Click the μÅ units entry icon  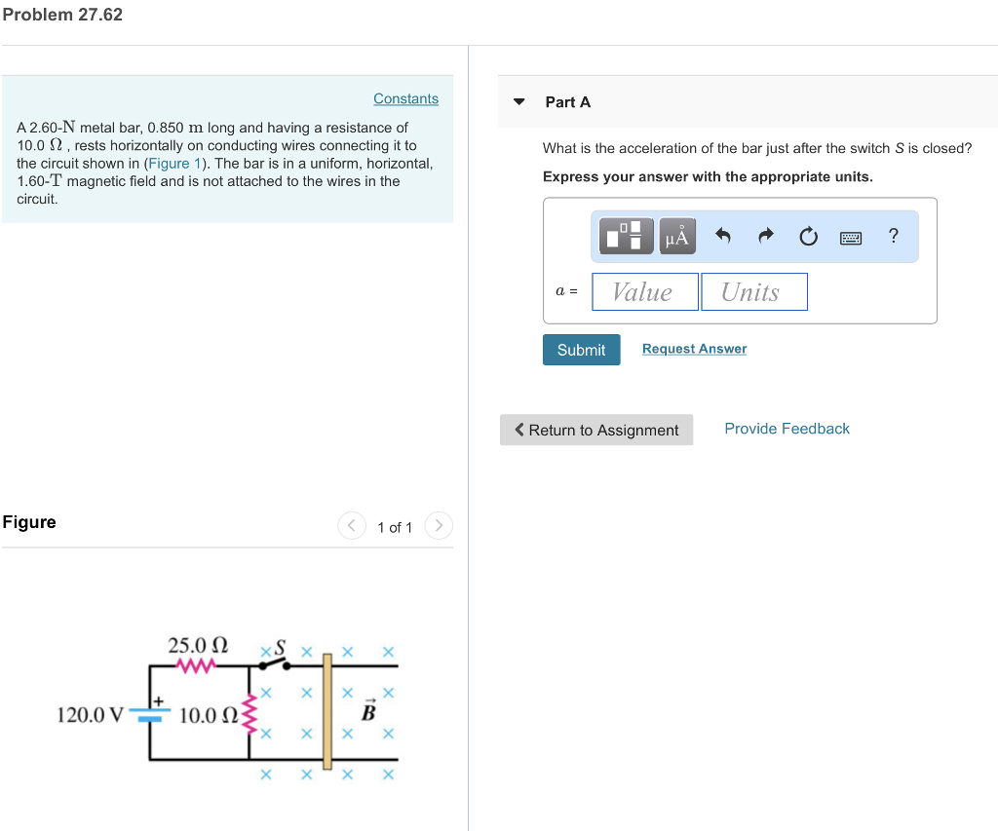pos(676,236)
